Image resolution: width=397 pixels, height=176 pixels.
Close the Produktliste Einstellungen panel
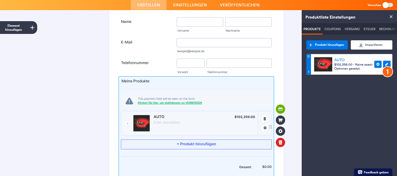391,17
